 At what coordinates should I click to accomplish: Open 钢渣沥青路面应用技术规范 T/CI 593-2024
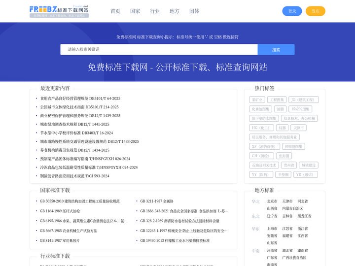[74, 176]
